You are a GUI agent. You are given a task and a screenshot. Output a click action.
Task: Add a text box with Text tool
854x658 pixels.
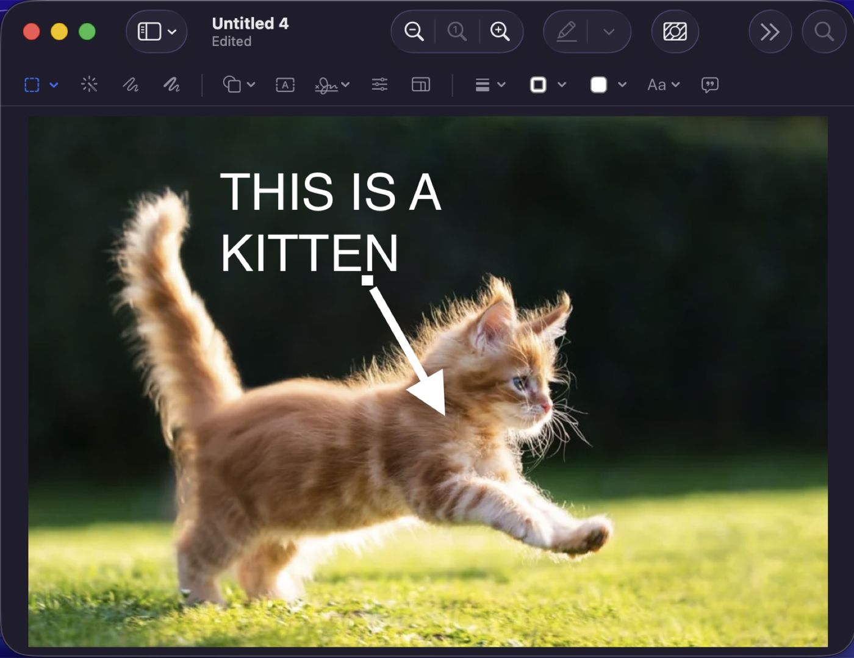(x=285, y=85)
